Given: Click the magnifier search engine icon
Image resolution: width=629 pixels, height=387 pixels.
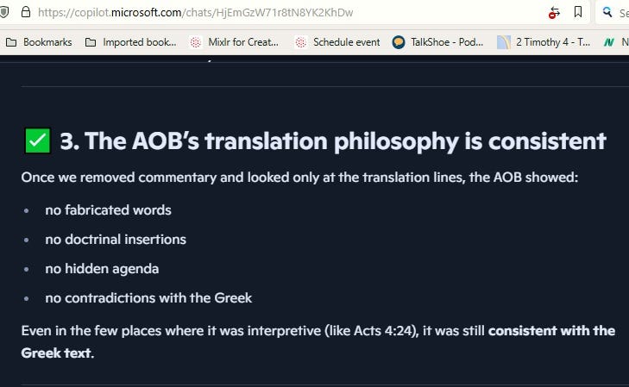Looking at the screenshot, I should 607,12.
